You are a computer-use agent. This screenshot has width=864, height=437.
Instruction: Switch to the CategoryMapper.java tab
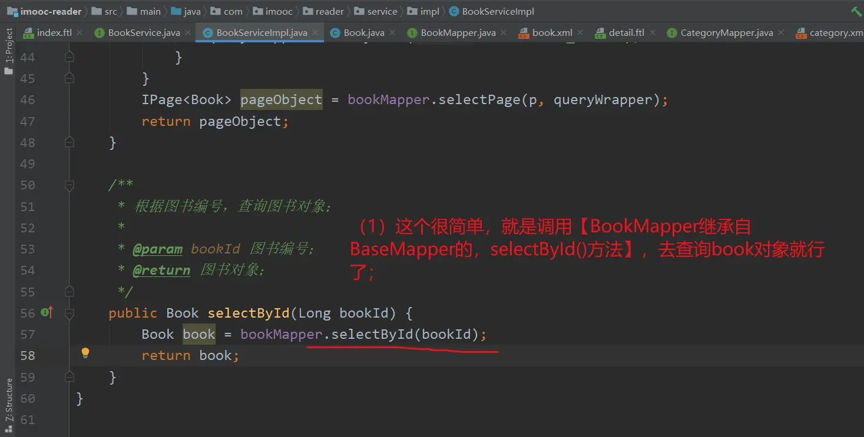click(726, 33)
